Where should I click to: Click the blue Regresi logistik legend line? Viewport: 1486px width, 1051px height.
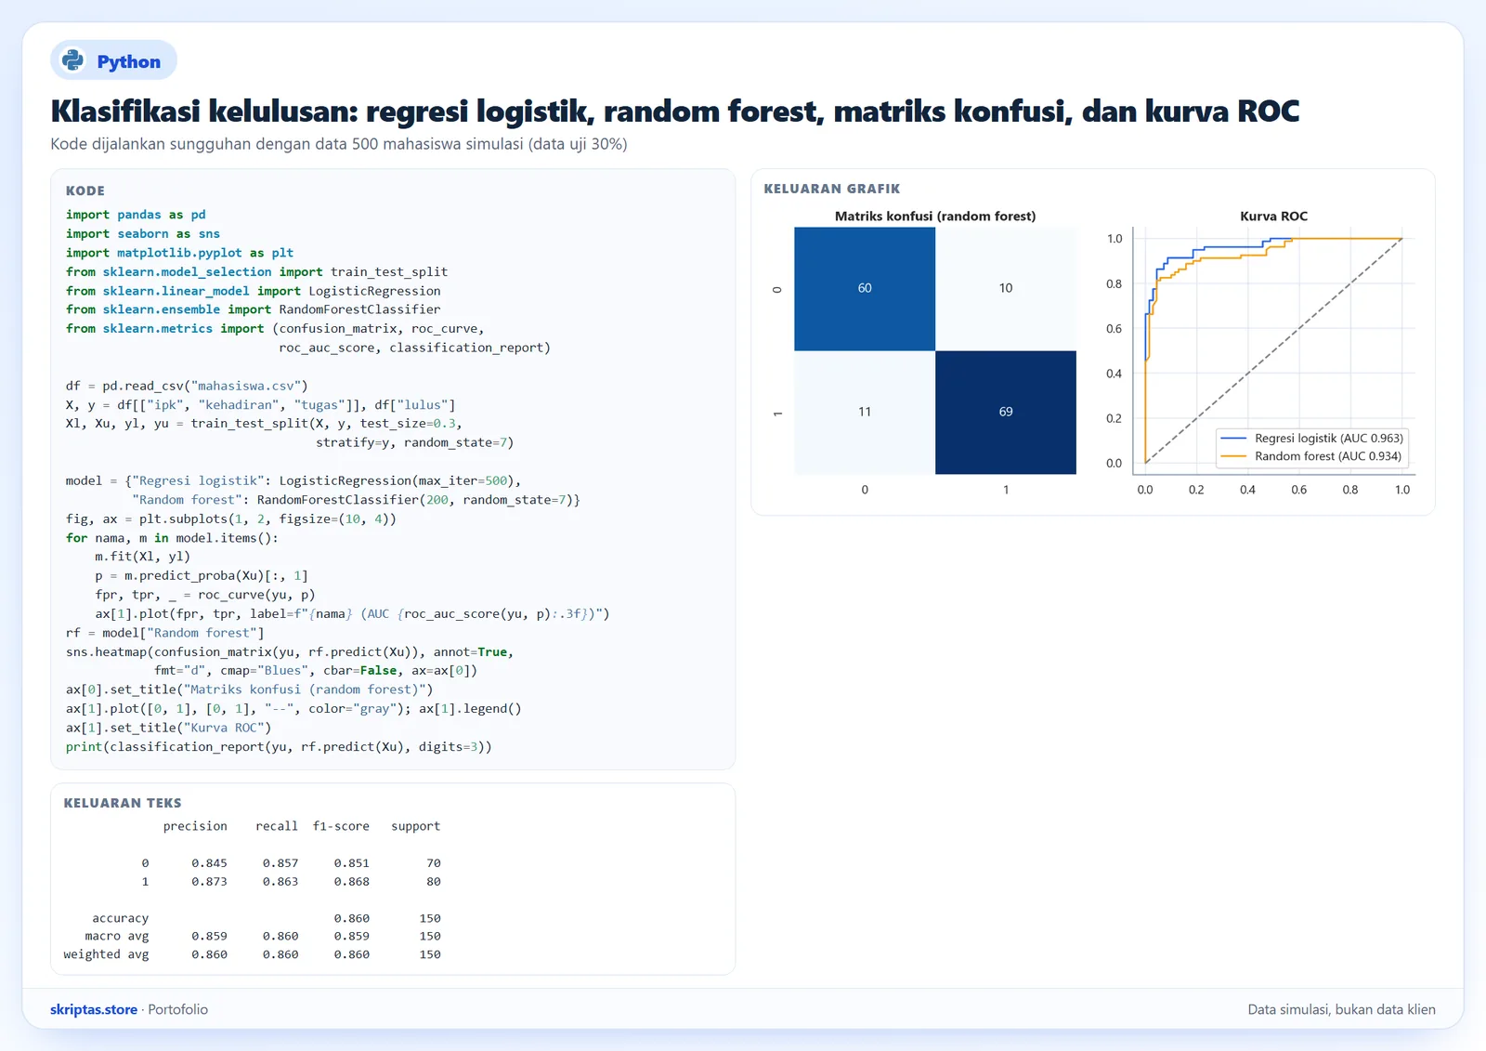click(x=1233, y=438)
